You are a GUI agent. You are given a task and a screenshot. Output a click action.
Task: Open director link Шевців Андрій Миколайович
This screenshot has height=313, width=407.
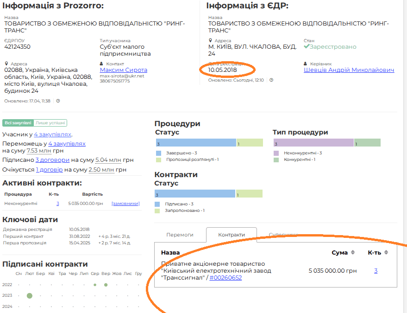pyautogui.click(x=349, y=70)
